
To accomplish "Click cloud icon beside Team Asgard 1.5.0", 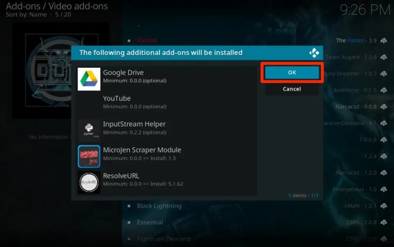I will 384,57.
